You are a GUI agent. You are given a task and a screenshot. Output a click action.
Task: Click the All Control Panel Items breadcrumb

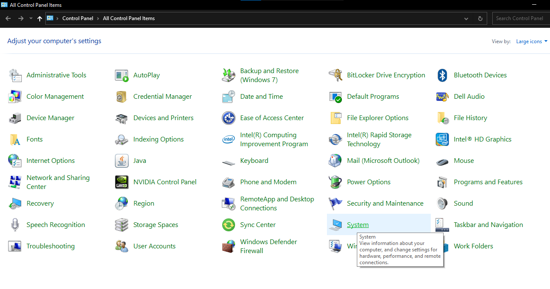(129, 18)
